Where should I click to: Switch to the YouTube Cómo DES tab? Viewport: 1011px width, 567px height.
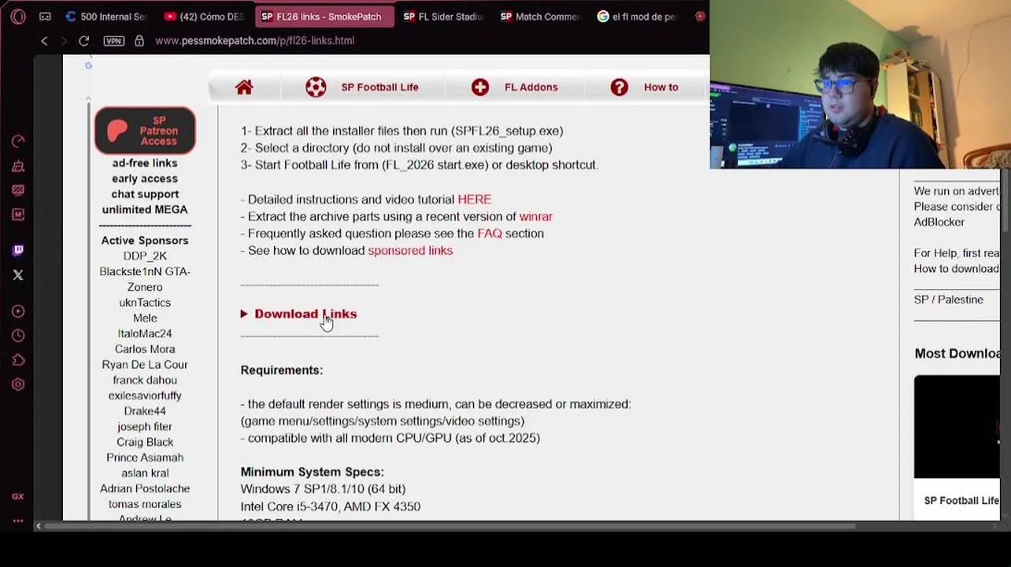pos(204,17)
